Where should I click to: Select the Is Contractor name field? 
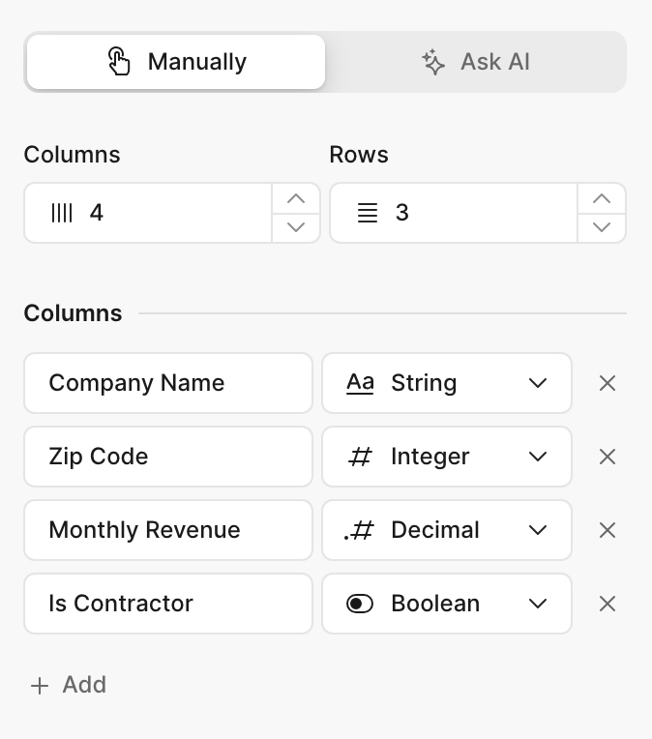(x=168, y=604)
